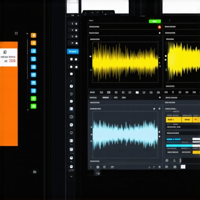
Task: Select the first tab below the yellow waveform toolbar
Action: [93, 98]
